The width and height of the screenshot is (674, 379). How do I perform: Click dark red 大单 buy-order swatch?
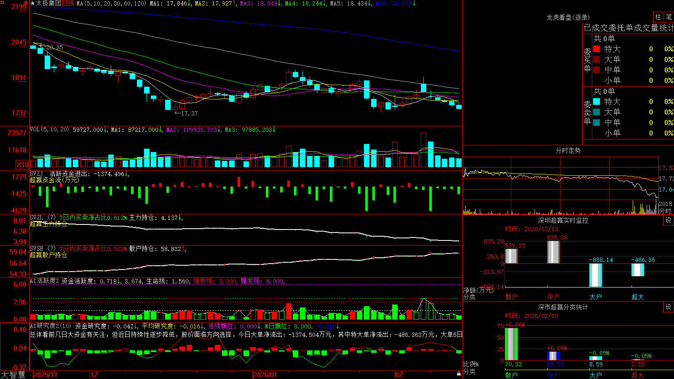596,59
